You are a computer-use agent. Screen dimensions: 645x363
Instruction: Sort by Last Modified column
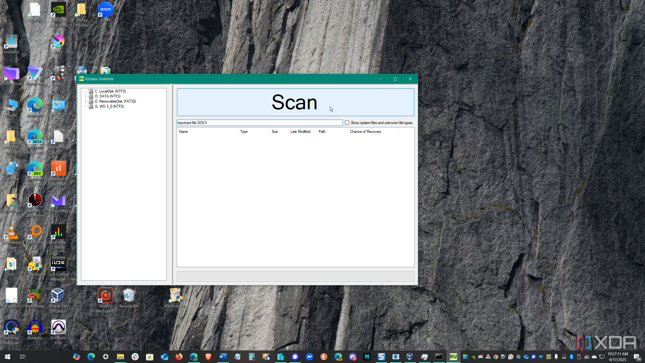click(302, 132)
